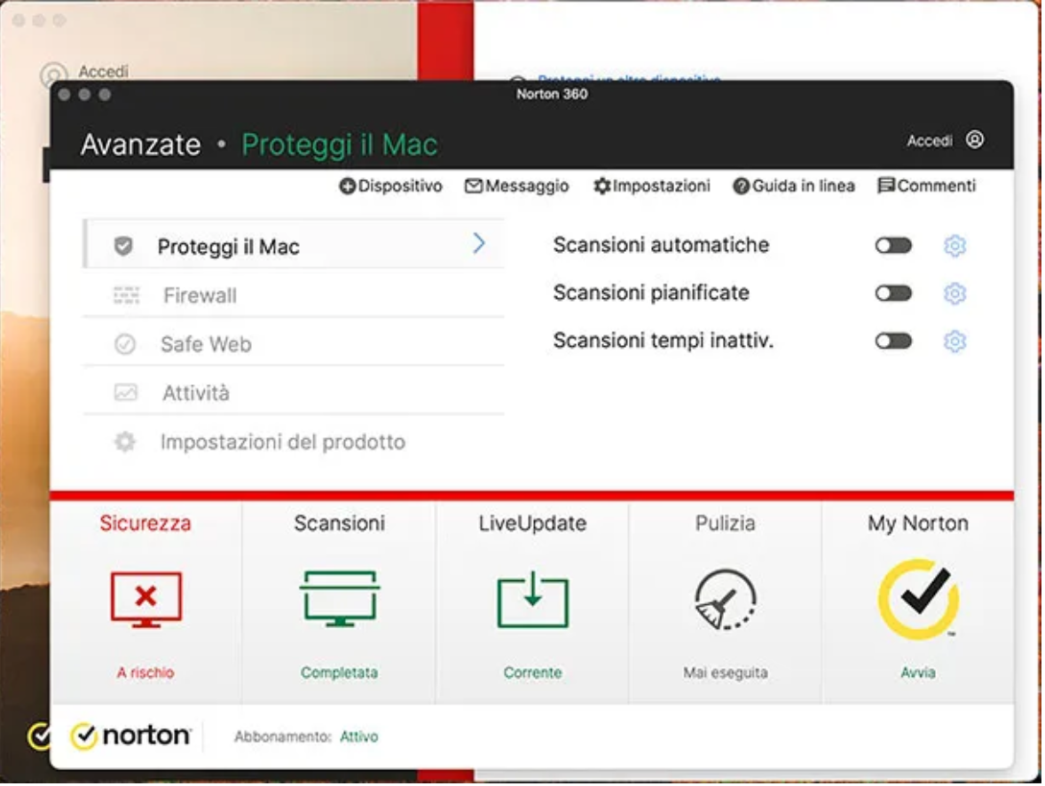Open settings gear for Scansioni pianificate

[956, 293]
